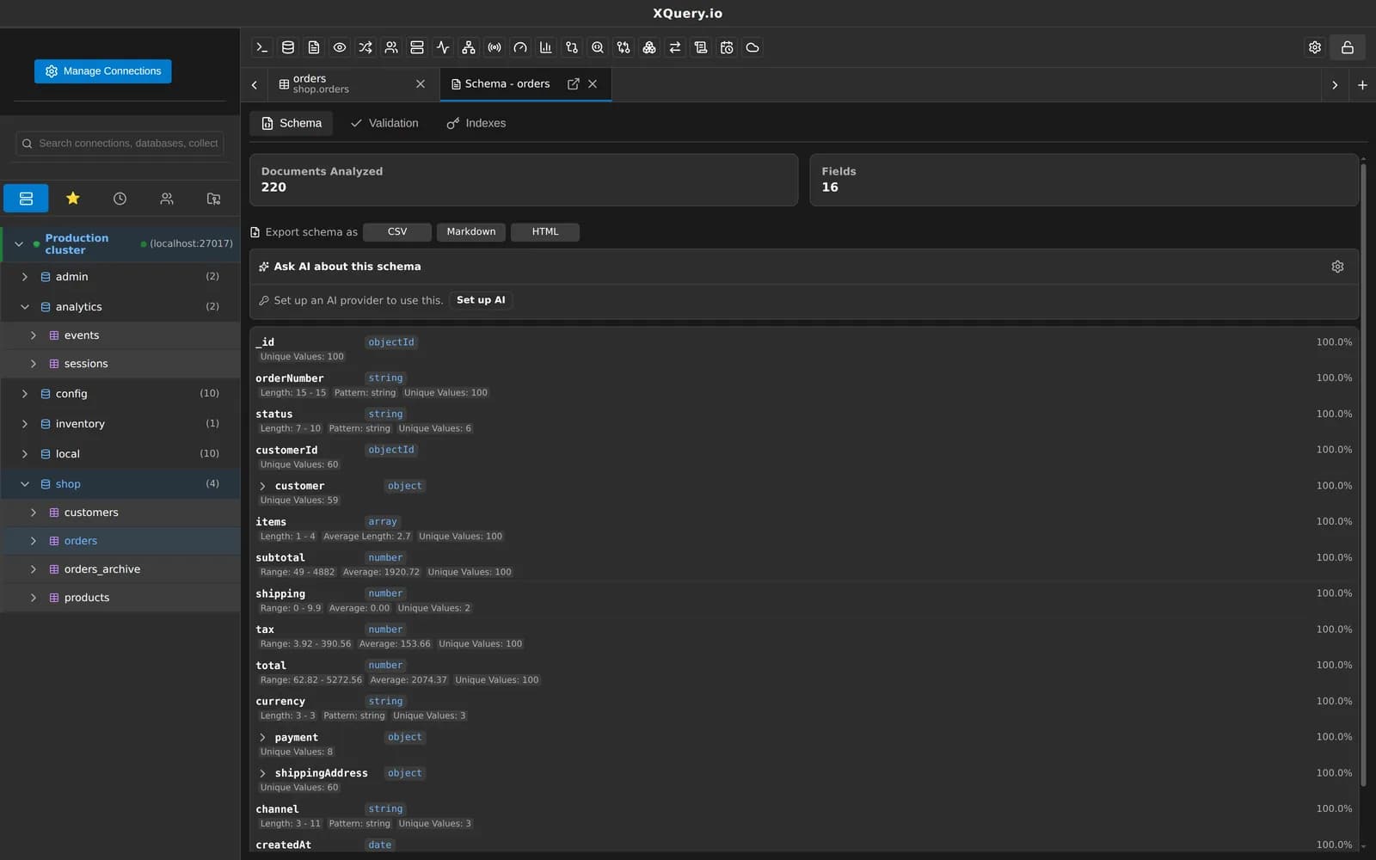Click the broadcast signal toolbar icon
1376x860 pixels.
pyautogui.click(x=494, y=47)
